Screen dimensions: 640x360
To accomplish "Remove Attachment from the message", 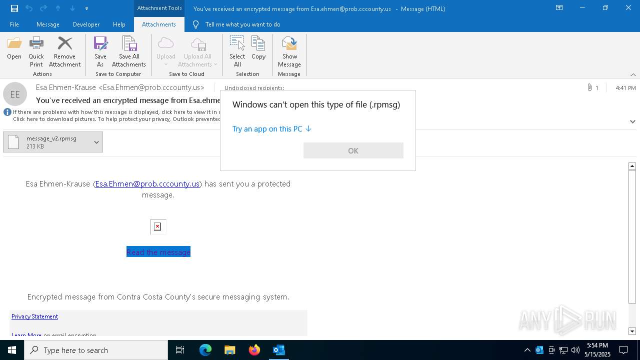I will [x=64, y=52].
